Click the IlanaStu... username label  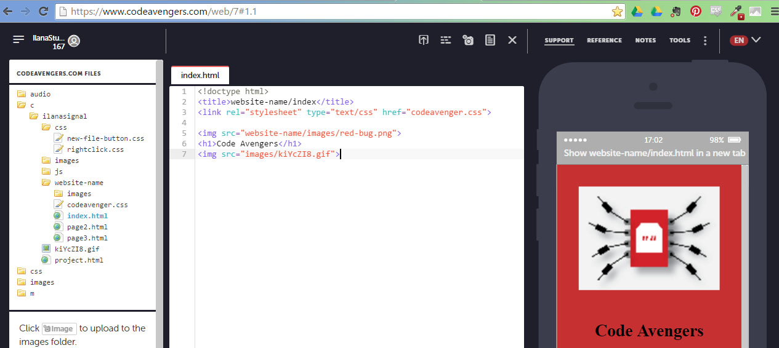(x=49, y=38)
